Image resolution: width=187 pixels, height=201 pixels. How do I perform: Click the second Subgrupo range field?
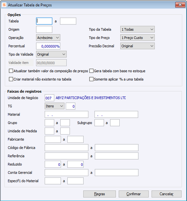point(115,123)
